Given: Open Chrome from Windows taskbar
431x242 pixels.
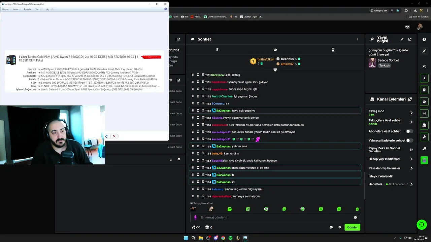Looking at the screenshot, I should (x=223, y=238).
